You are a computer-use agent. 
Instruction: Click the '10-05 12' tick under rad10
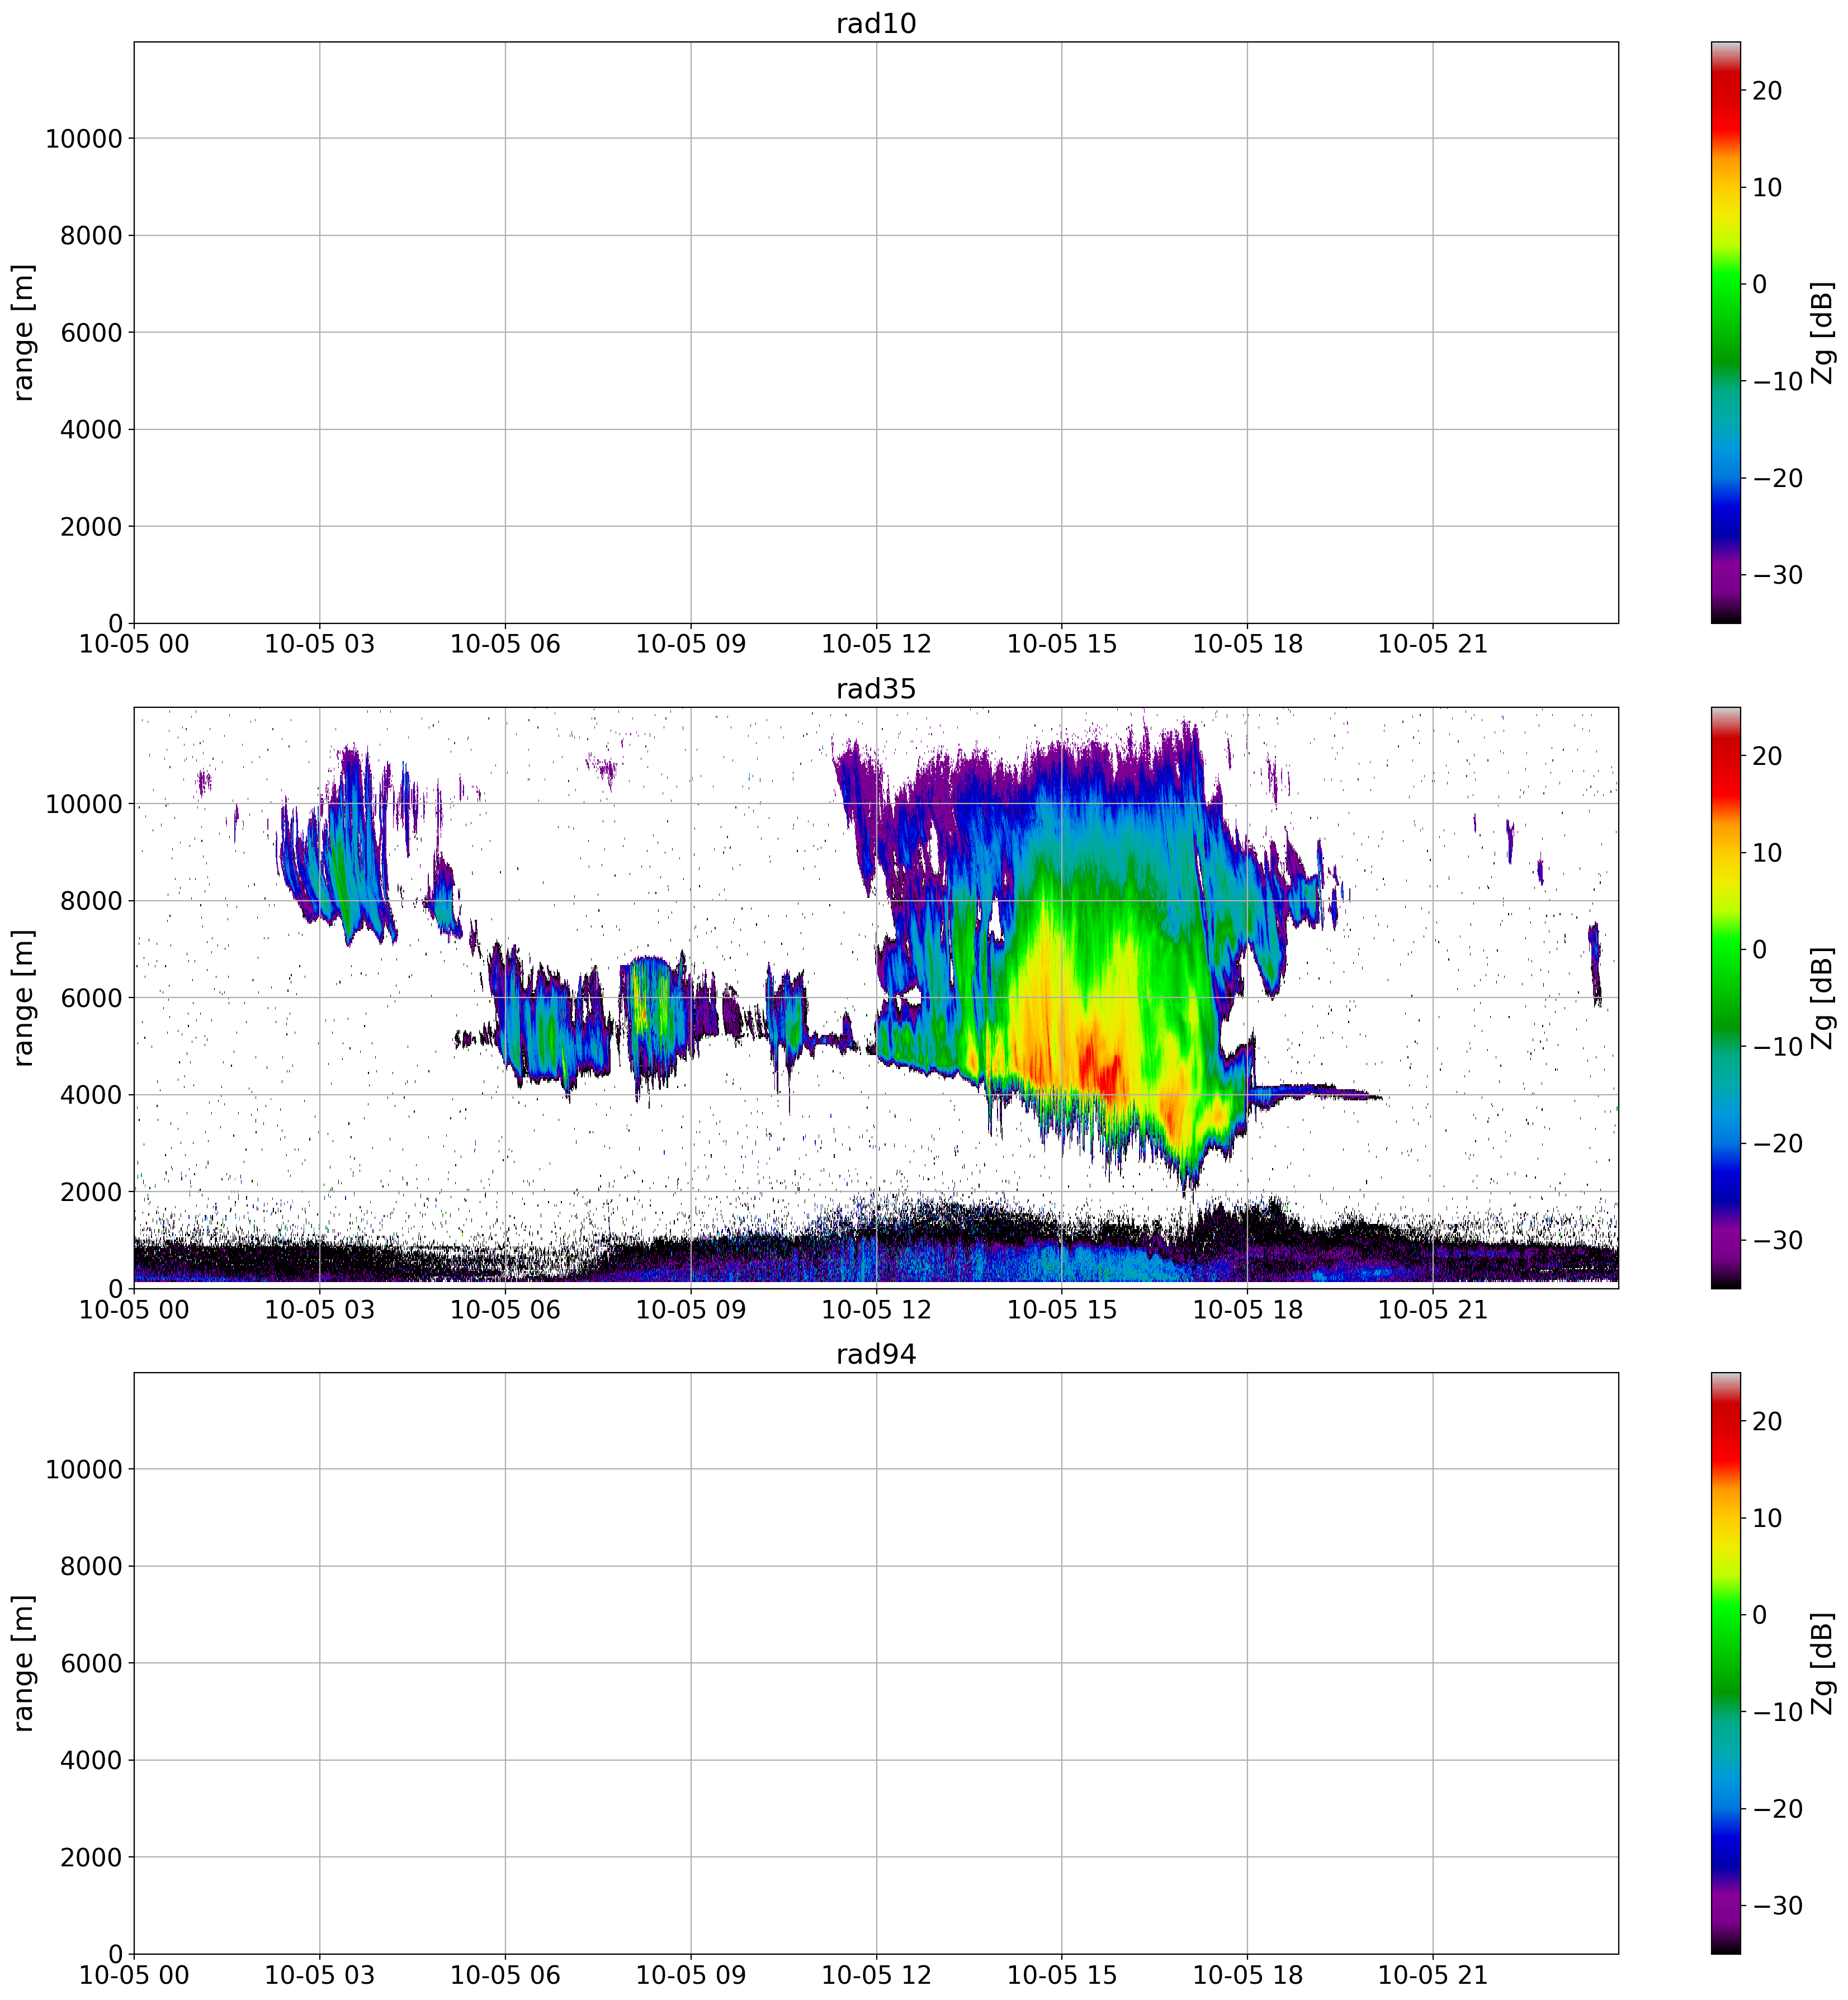click(876, 644)
